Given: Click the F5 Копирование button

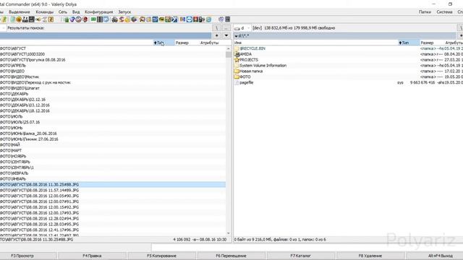Looking at the screenshot, I should click(x=161, y=256).
